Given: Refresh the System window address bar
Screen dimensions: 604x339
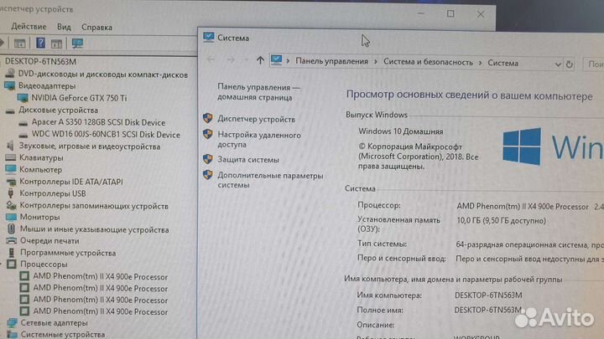Looking at the screenshot, I should [x=570, y=64].
